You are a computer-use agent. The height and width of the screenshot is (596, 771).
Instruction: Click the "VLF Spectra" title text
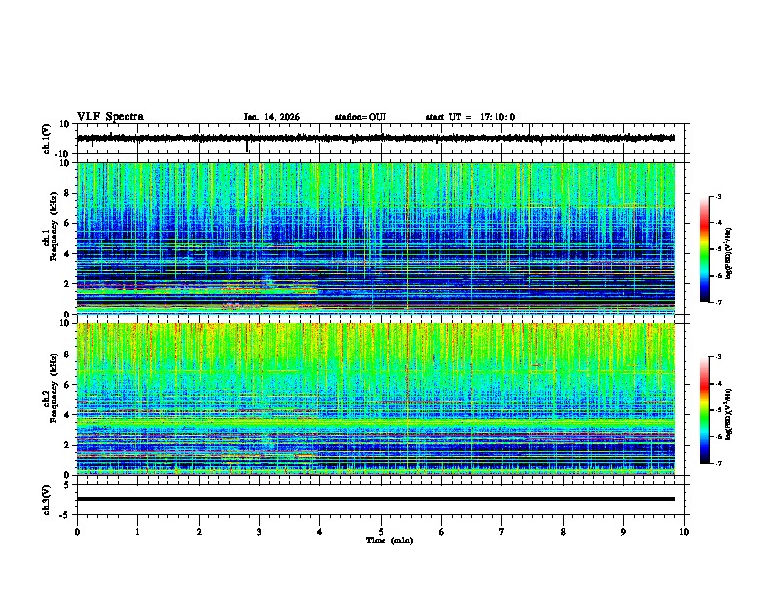pos(110,117)
